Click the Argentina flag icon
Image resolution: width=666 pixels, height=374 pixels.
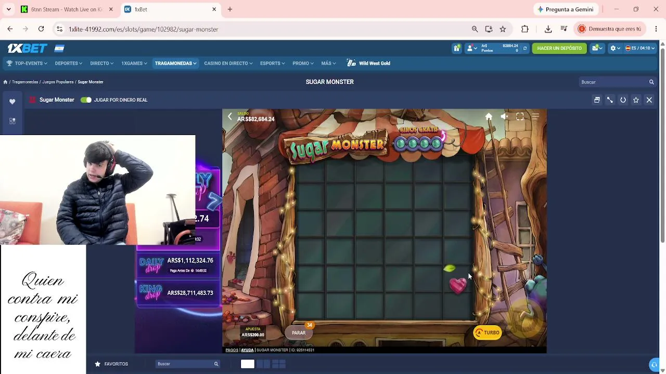pyautogui.click(x=59, y=48)
